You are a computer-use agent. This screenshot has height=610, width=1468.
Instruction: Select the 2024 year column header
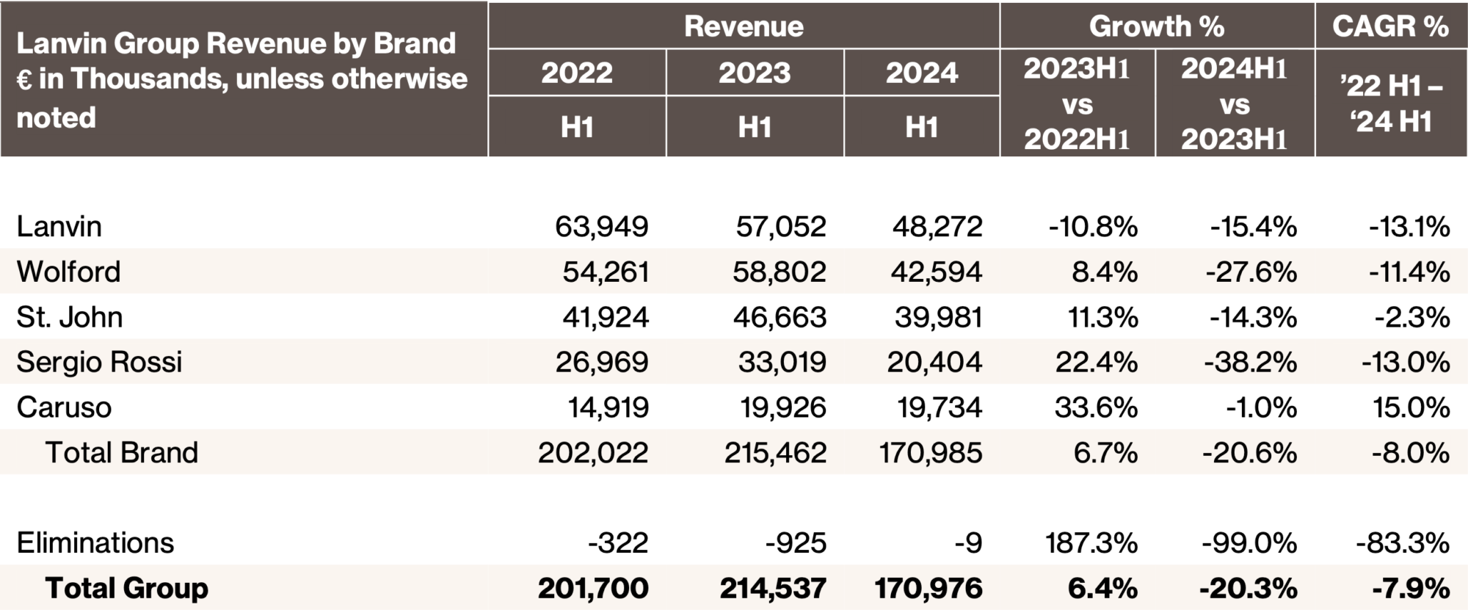922,73
